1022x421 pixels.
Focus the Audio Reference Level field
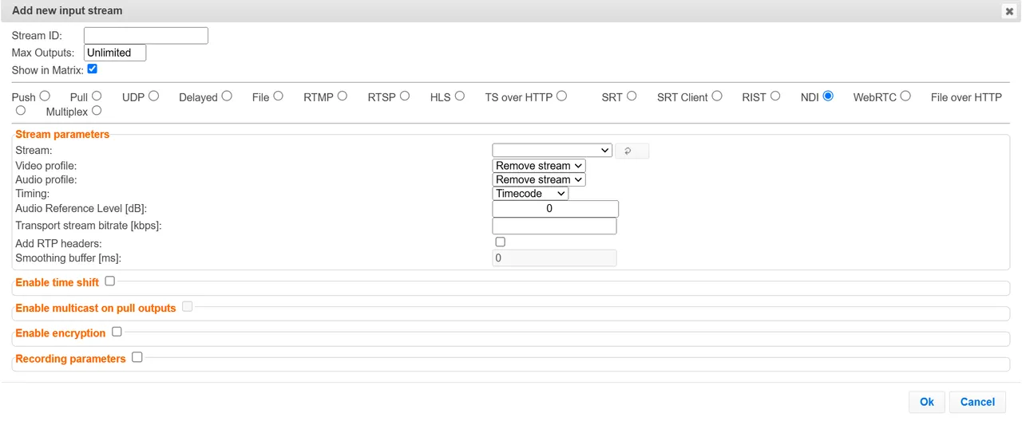[x=556, y=209]
